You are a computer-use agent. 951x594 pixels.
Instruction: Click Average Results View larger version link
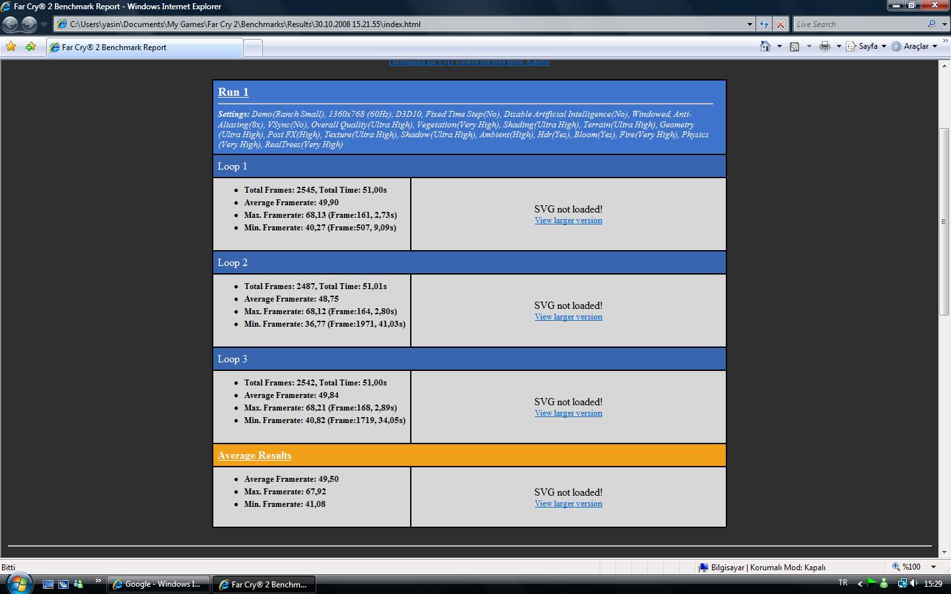(568, 504)
